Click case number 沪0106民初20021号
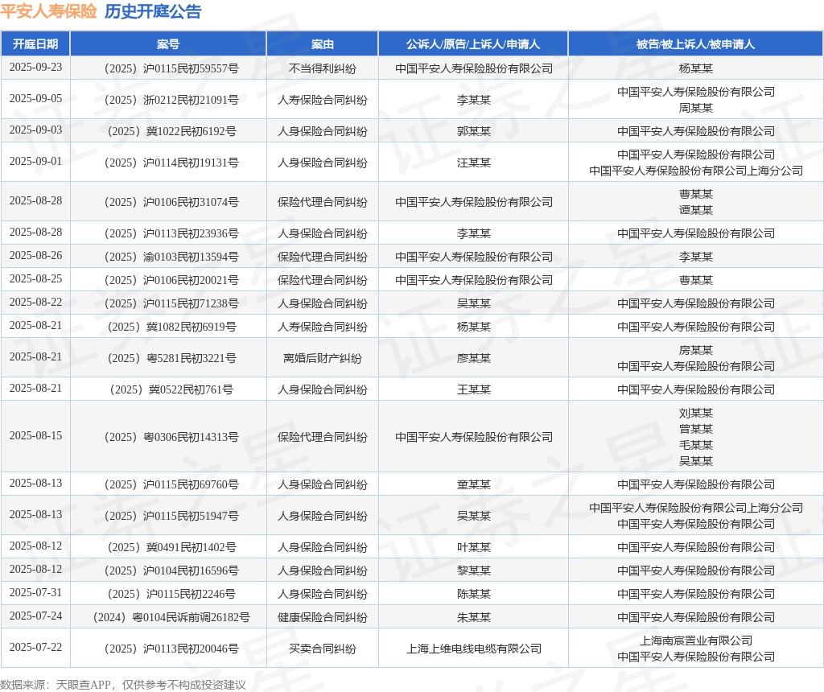This screenshot has width=824, height=692. click(x=171, y=280)
